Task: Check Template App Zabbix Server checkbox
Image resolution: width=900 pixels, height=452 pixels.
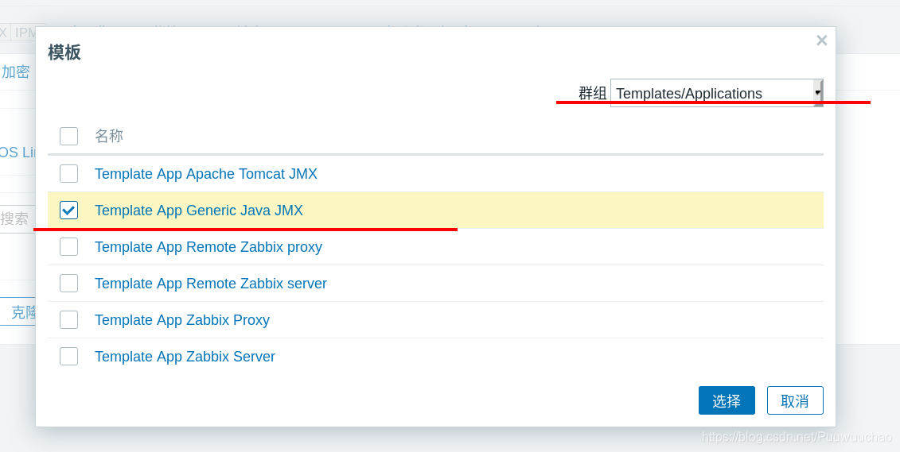Action: click(x=69, y=357)
